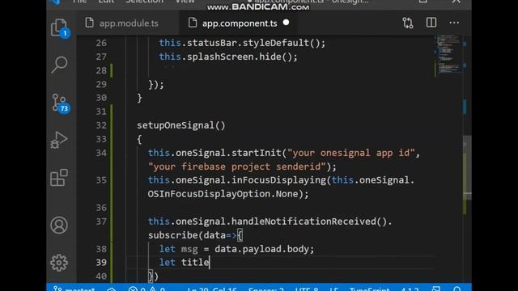Click line number 32 in the gutter
Viewport: 518px width, 291px height.
101,125
